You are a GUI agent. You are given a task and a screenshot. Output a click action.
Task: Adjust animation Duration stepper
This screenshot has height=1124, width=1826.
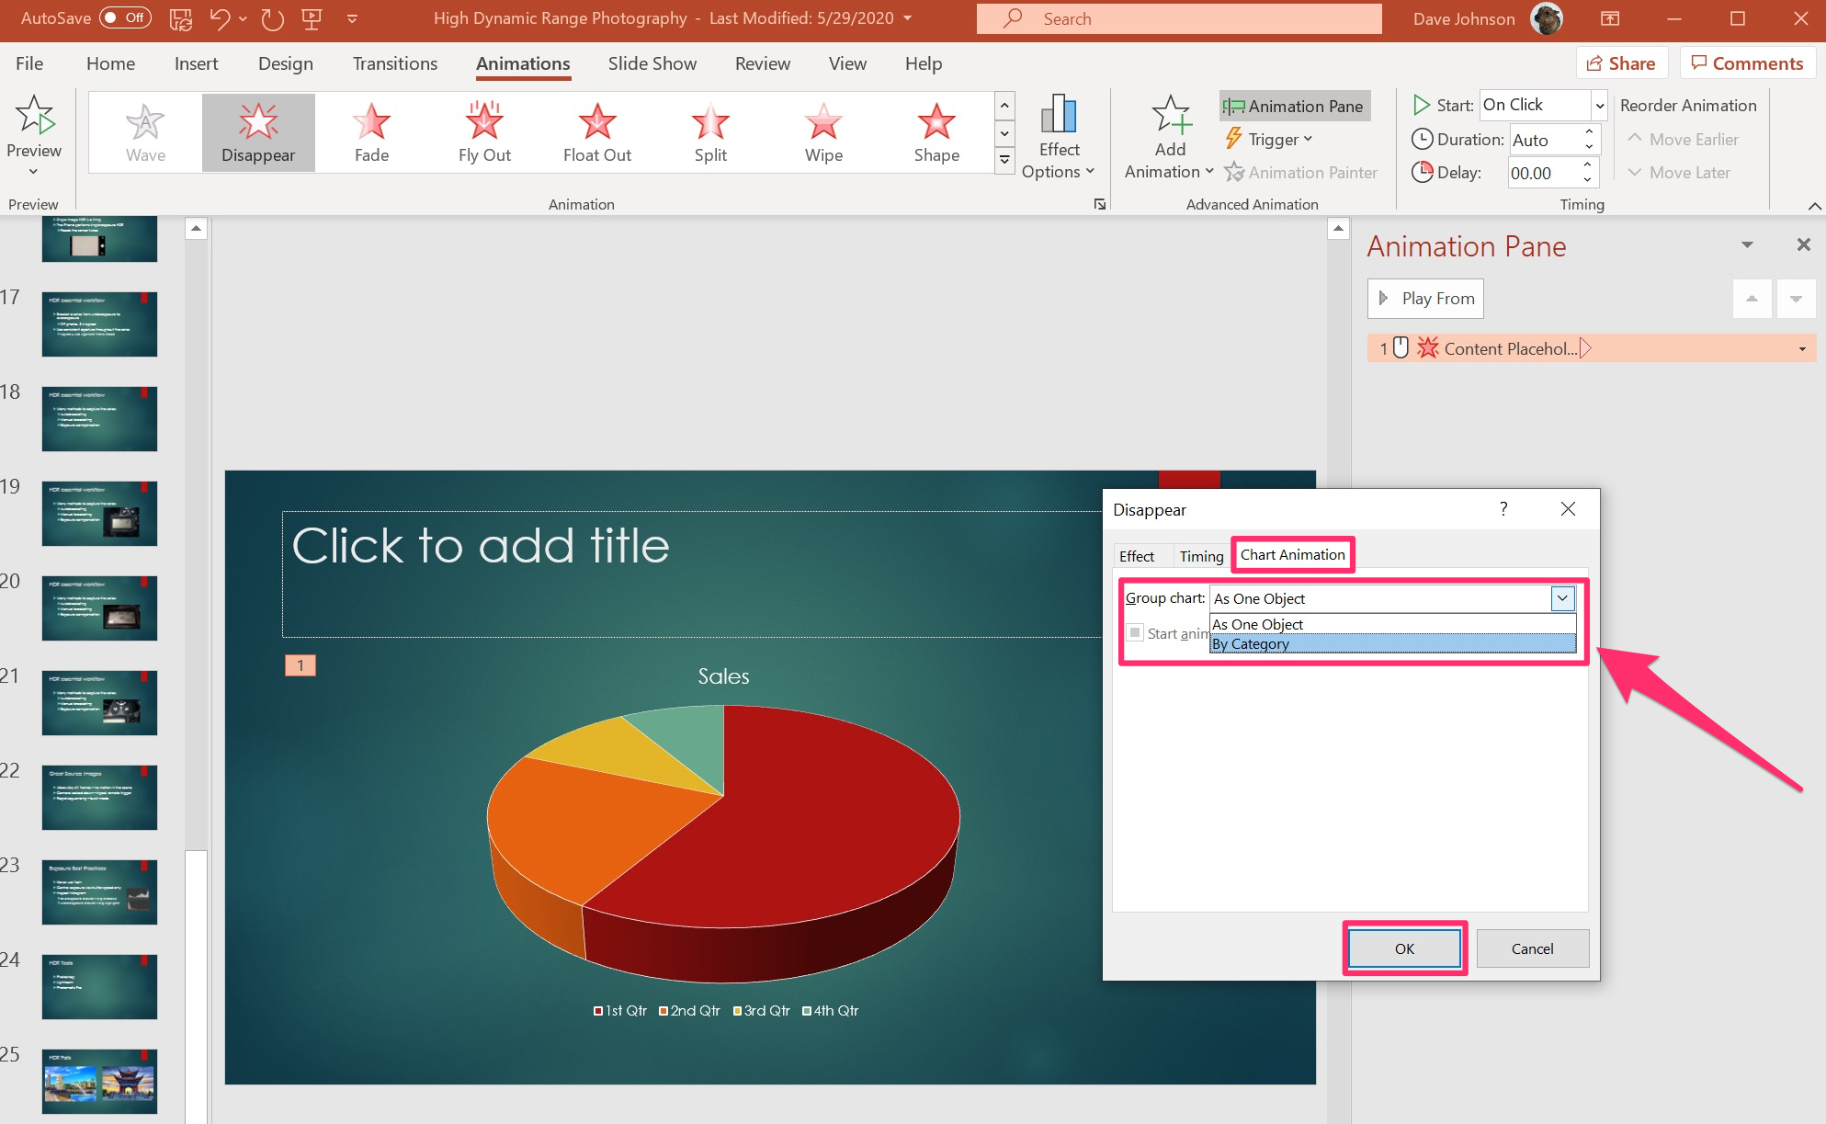(x=1592, y=138)
